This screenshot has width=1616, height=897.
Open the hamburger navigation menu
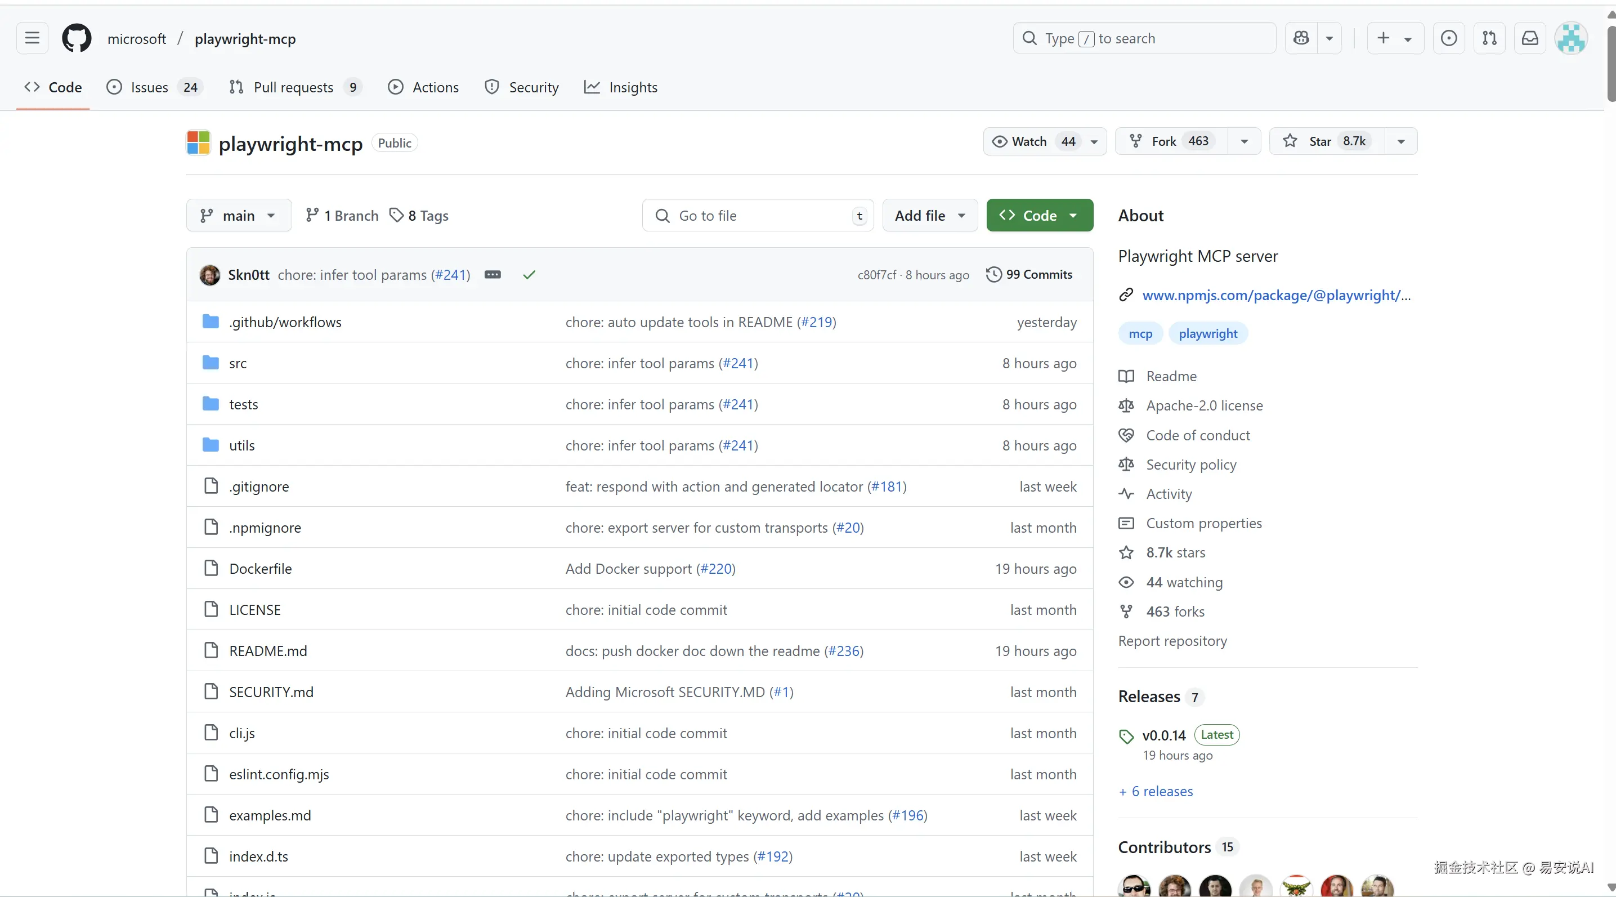[32, 38]
